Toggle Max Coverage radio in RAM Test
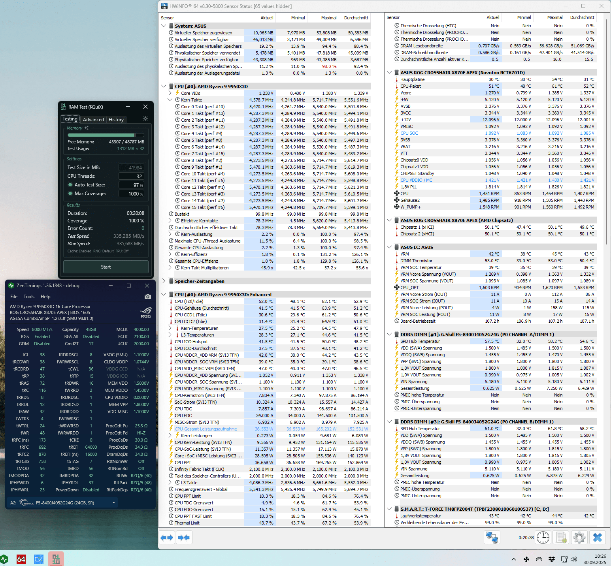Image resolution: width=611 pixels, height=566 pixels. [x=70, y=194]
